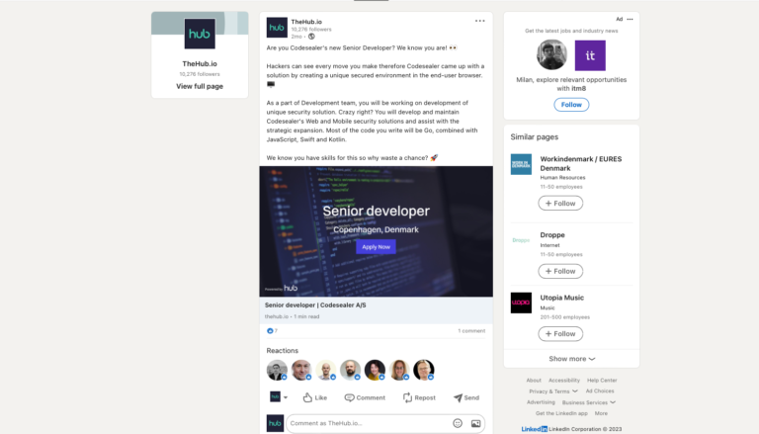Click the Like thumbs-up icon

pyautogui.click(x=307, y=397)
